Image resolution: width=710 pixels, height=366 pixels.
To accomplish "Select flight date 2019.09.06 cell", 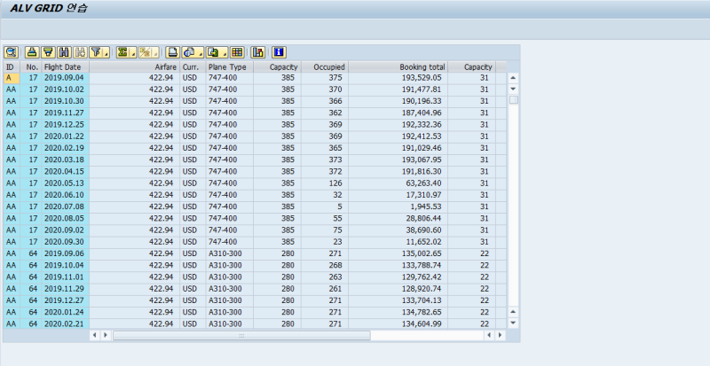I will [66, 253].
